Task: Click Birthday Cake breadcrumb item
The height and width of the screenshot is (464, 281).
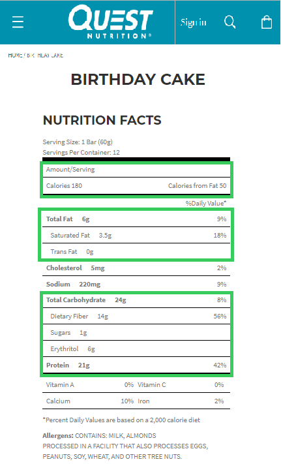Action: [x=45, y=55]
